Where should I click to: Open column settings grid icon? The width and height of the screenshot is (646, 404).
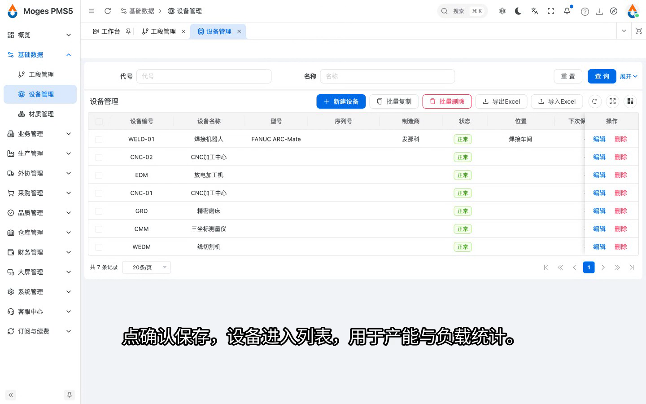pyautogui.click(x=630, y=101)
